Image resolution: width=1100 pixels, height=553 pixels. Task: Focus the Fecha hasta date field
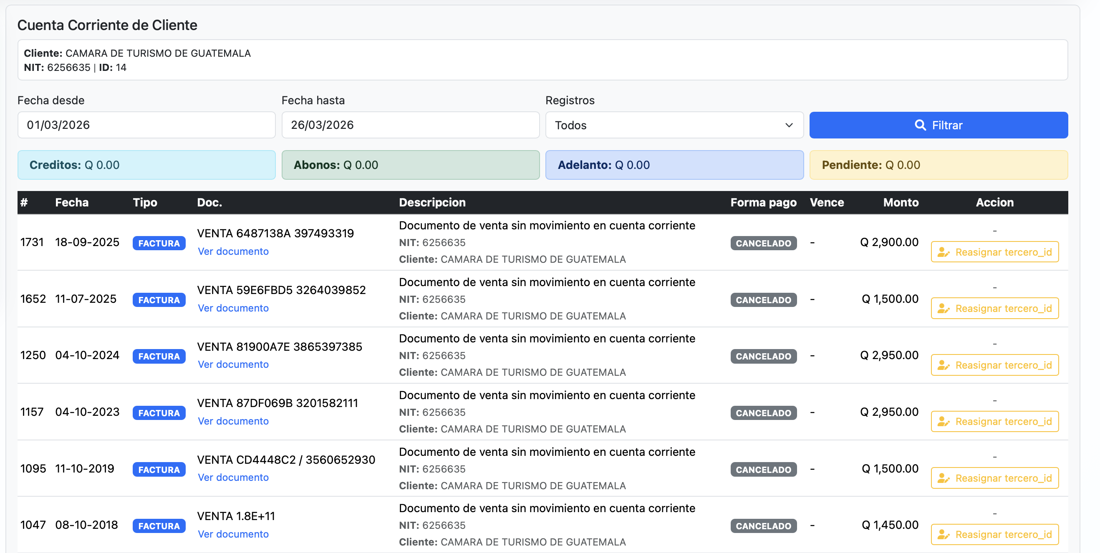click(x=410, y=125)
